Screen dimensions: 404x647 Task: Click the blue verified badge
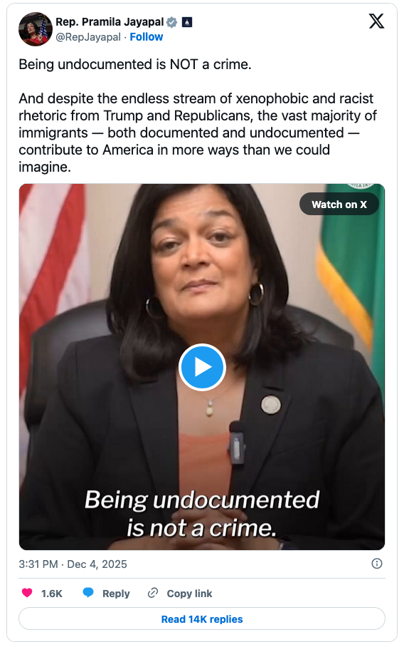(172, 22)
